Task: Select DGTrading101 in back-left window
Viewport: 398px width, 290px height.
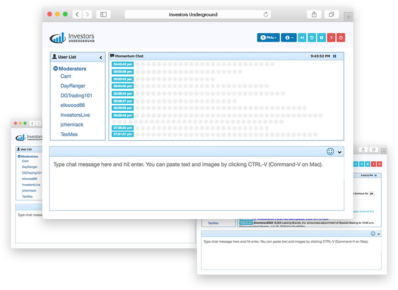Action: [32, 173]
